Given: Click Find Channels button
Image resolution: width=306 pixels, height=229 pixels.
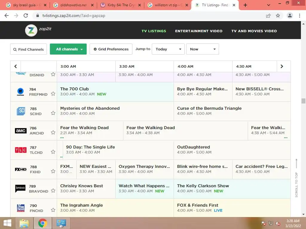Looking at the screenshot, I should pos(28,49).
